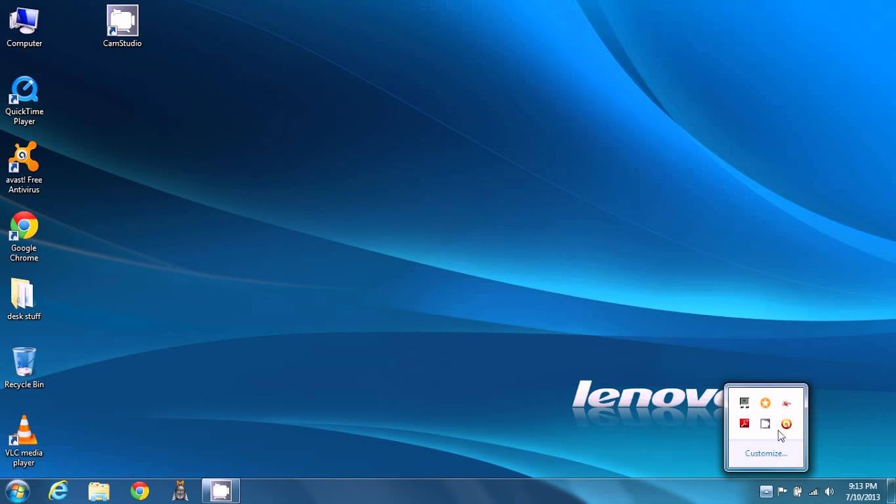Image resolution: width=896 pixels, height=504 pixels.
Task: Select the CamStudio desktop shortcut
Action: click(x=122, y=27)
